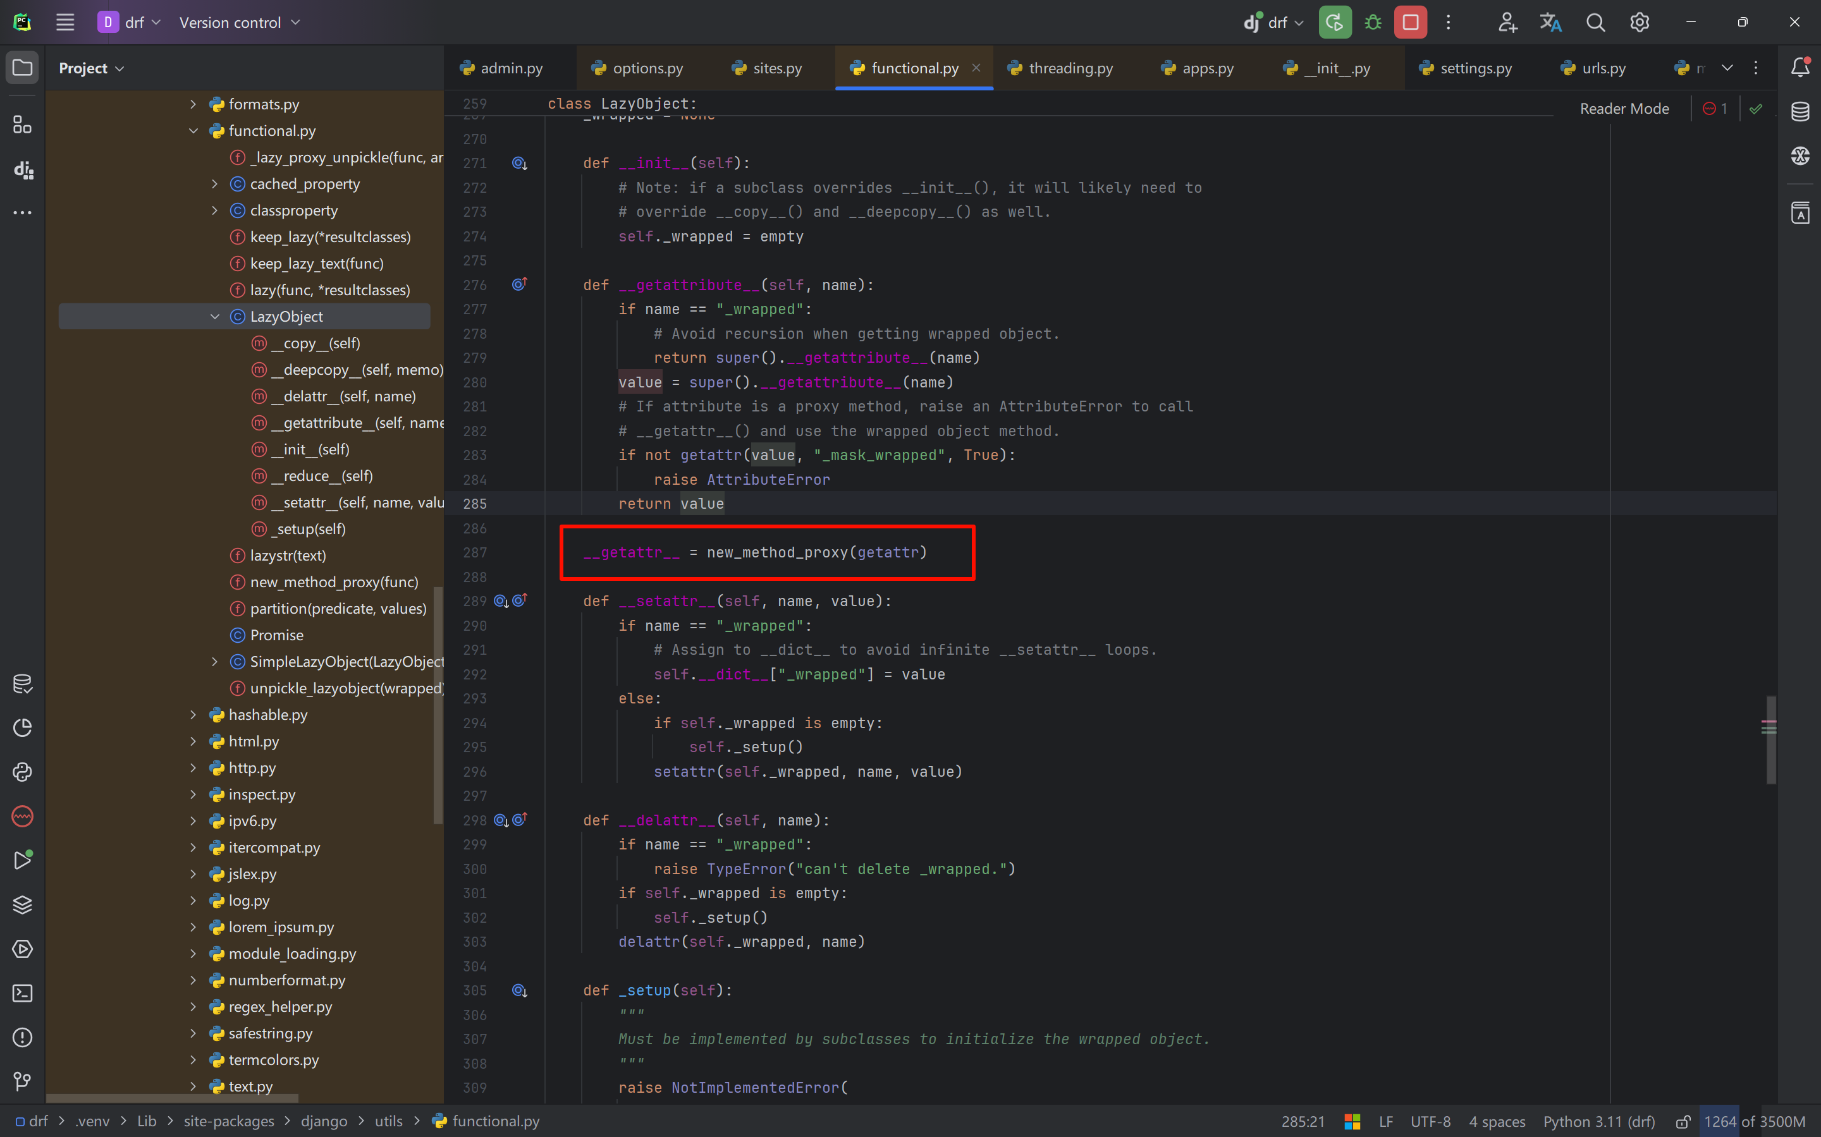Switch to the threading.py editor tab
Screen dimensions: 1821x1137
click(x=1070, y=68)
